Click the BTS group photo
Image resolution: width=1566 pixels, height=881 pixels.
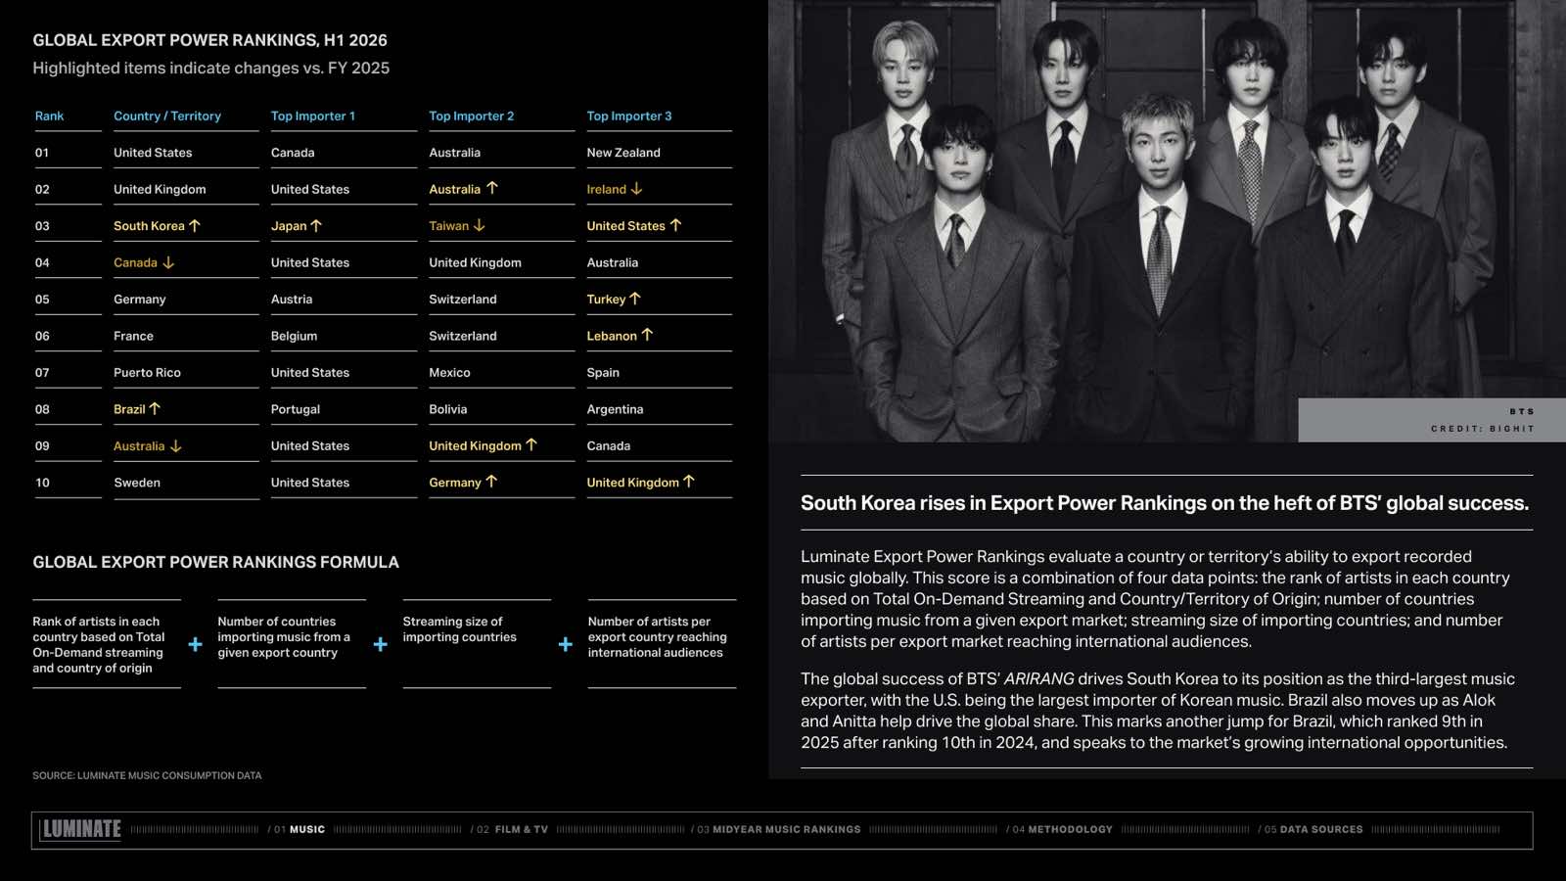1167,221
